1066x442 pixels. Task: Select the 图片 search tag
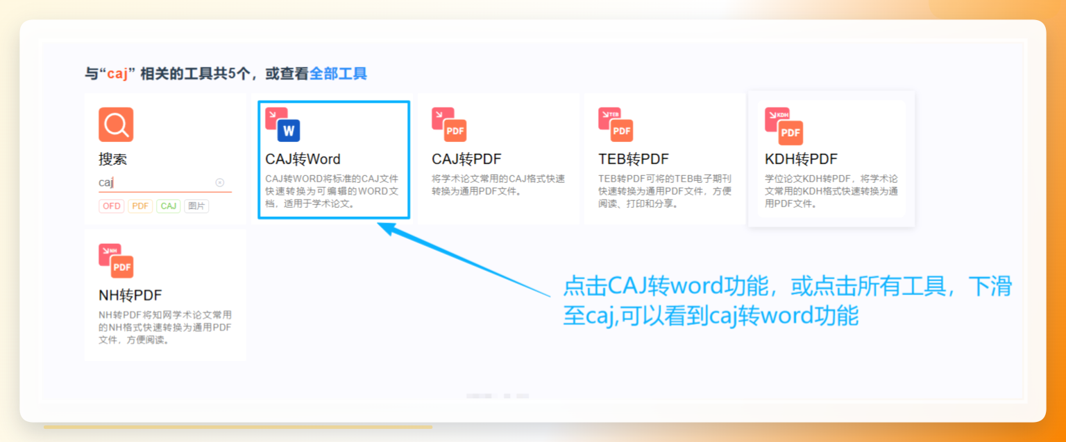(196, 206)
